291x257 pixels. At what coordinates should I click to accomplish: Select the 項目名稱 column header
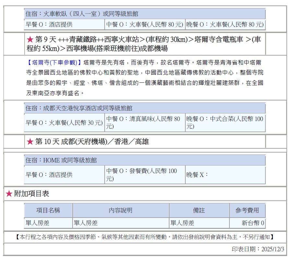pos(48,210)
